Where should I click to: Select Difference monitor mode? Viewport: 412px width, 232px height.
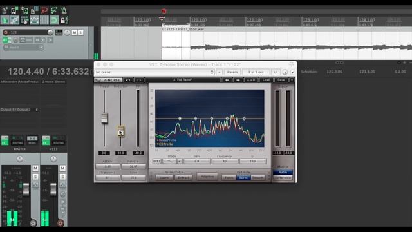click(283, 178)
